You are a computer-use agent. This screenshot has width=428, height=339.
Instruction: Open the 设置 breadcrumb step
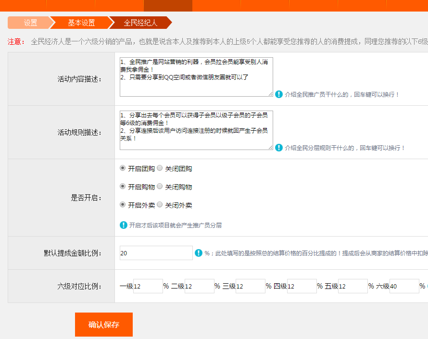(x=30, y=23)
